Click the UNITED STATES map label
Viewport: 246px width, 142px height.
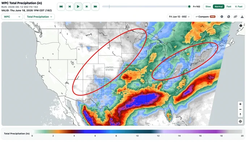pos(109,69)
